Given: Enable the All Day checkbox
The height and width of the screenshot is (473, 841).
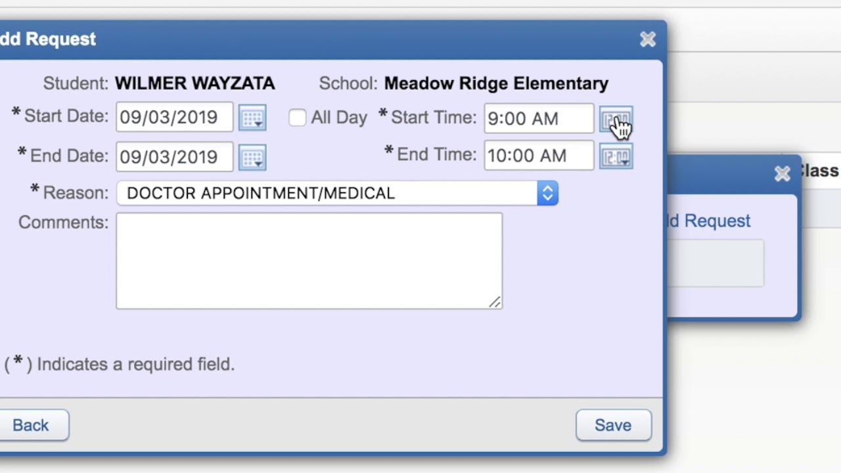Looking at the screenshot, I should [297, 118].
